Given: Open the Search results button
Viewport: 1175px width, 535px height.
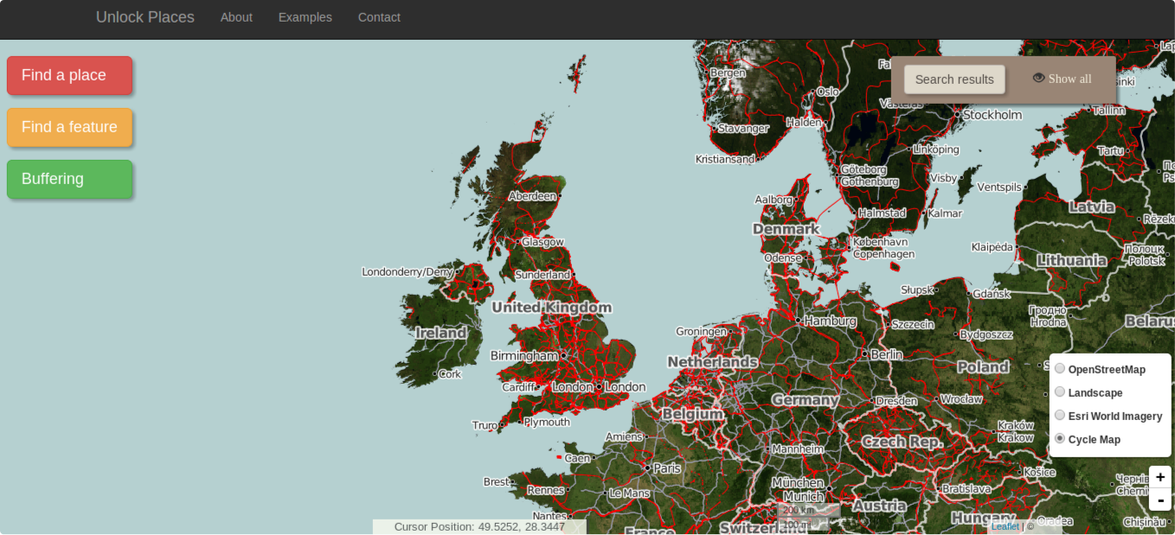Looking at the screenshot, I should [x=954, y=80].
